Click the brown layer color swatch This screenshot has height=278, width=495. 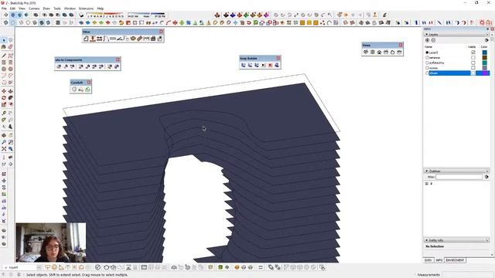click(x=485, y=58)
